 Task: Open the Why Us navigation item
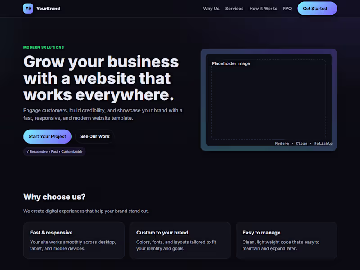211,9
